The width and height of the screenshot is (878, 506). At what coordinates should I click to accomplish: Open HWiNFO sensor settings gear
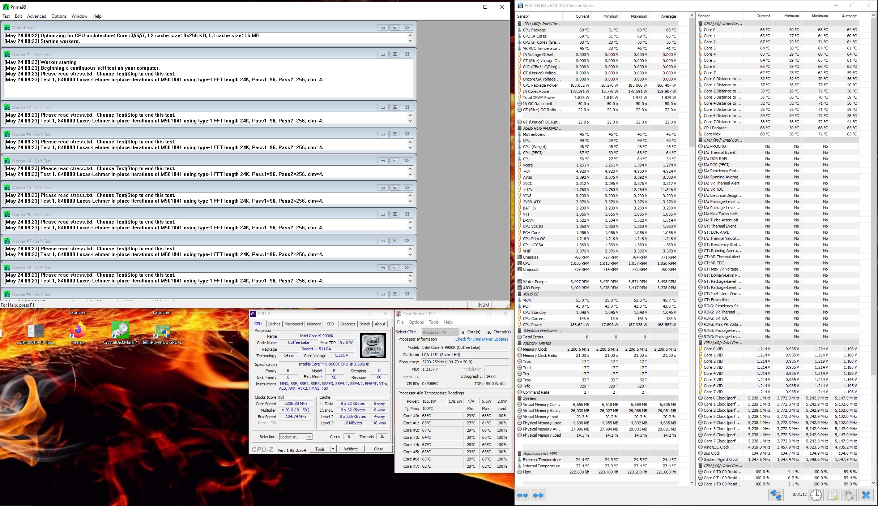coord(849,495)
